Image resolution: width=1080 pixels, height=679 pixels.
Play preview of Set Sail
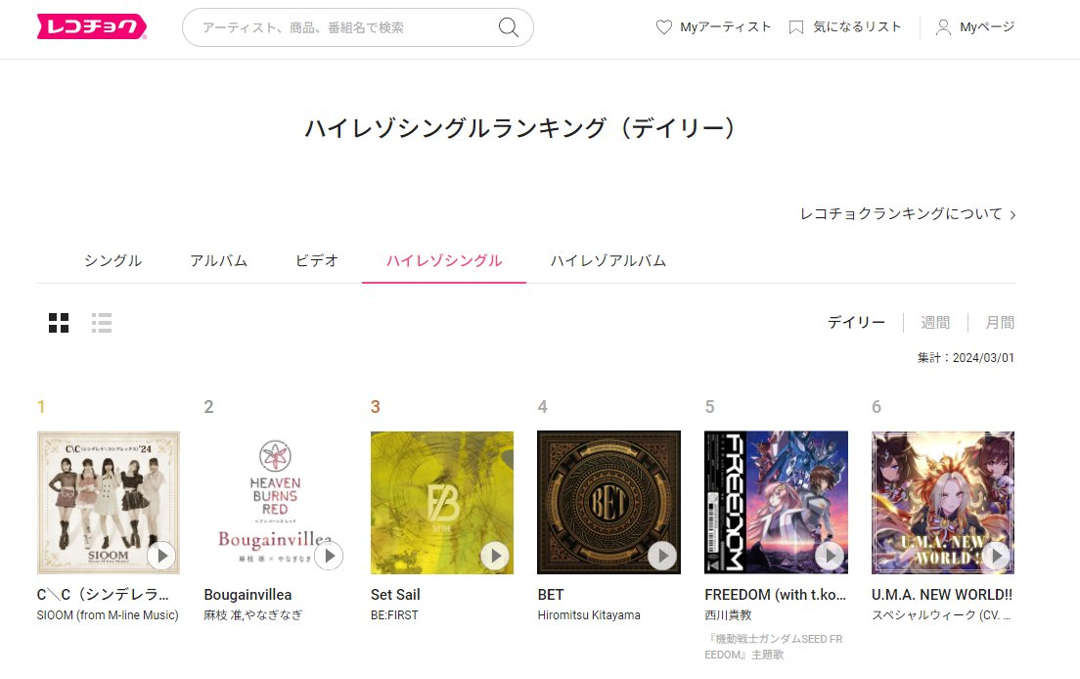pyautogui.click(x=495, y=555)
